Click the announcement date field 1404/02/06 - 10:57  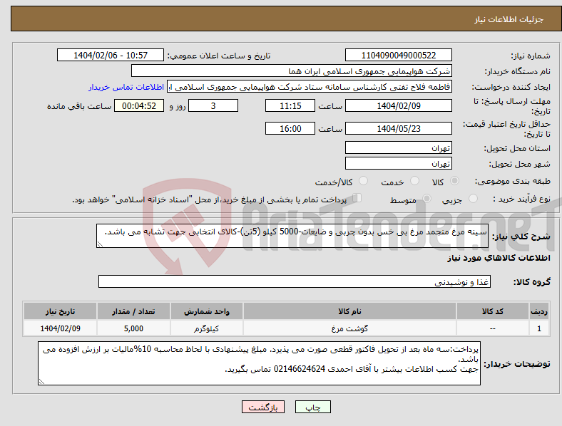111,55
